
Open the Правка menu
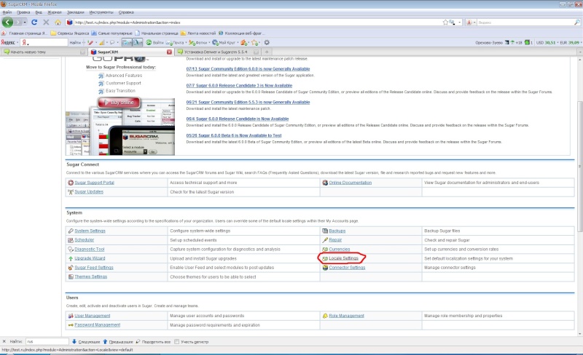[x=23, y=12]
